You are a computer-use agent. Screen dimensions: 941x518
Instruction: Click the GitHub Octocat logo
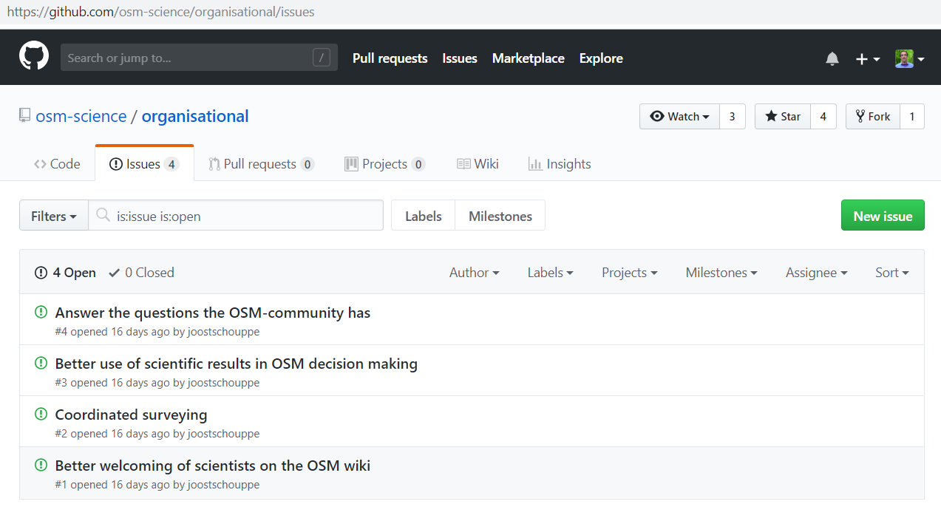[34, 57]
